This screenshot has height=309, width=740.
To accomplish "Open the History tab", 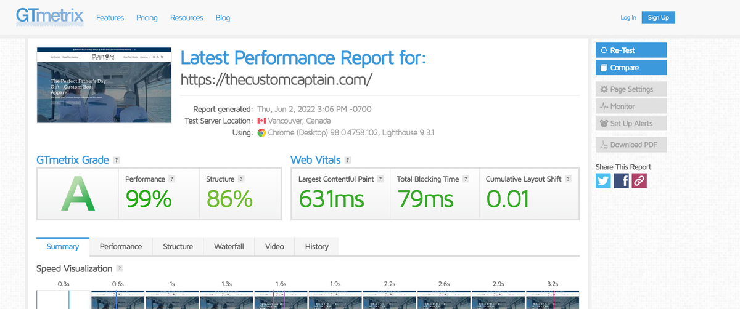I will pyautogui.click(x=316, y=246).
